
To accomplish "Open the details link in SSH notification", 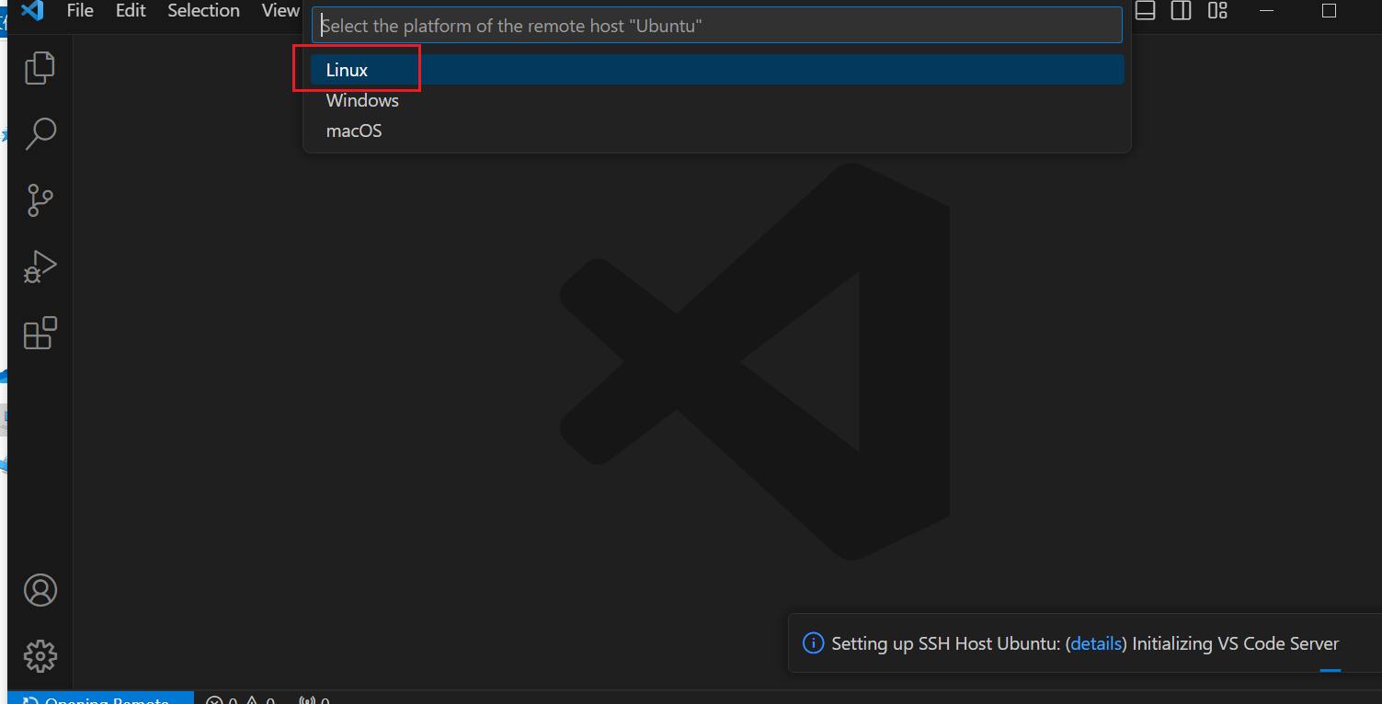I will 1096,643.
